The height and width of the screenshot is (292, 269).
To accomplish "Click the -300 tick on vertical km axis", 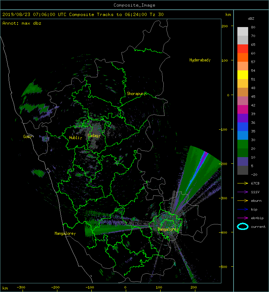I will tap(223, 198).
